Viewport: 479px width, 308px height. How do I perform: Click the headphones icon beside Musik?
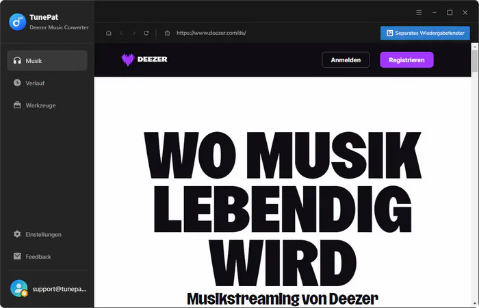(17, 60)
